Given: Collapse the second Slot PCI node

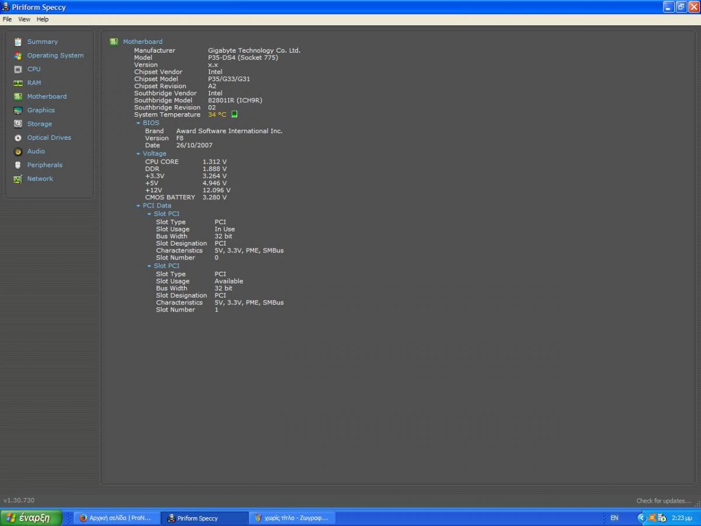Looking at the screenshot, I should coord(149,266).
